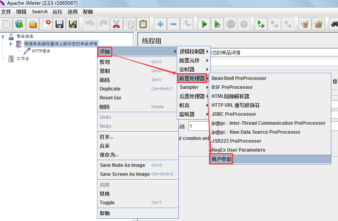Collapse the thread group node toggle handle
Viewport: 338px width, 221px height.
coord(11,44)
